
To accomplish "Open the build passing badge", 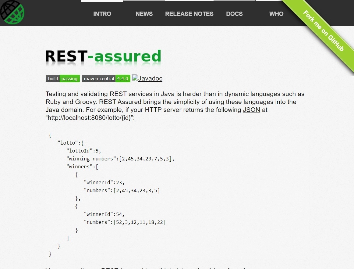I will pos(63,79).
